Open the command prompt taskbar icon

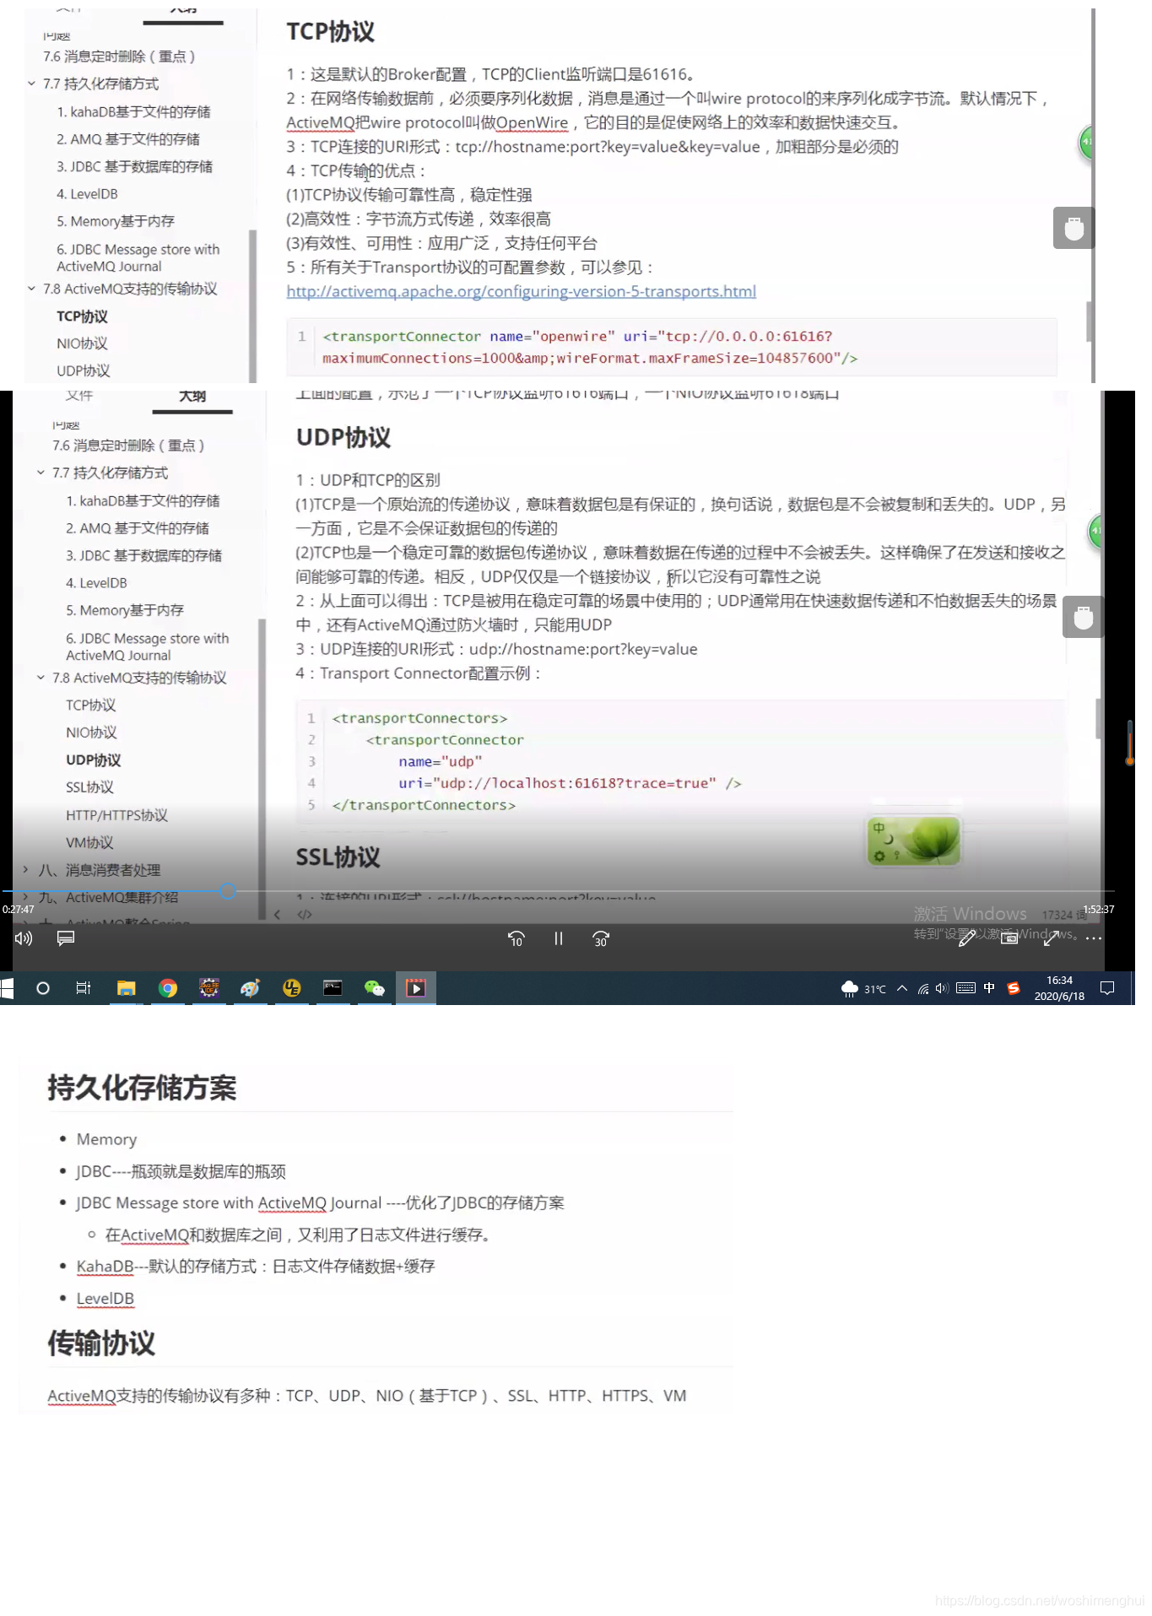(x=333, y=988)
